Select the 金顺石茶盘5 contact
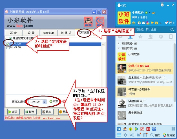The height and width of the screenshot is (139, 177). pos(145,68)
